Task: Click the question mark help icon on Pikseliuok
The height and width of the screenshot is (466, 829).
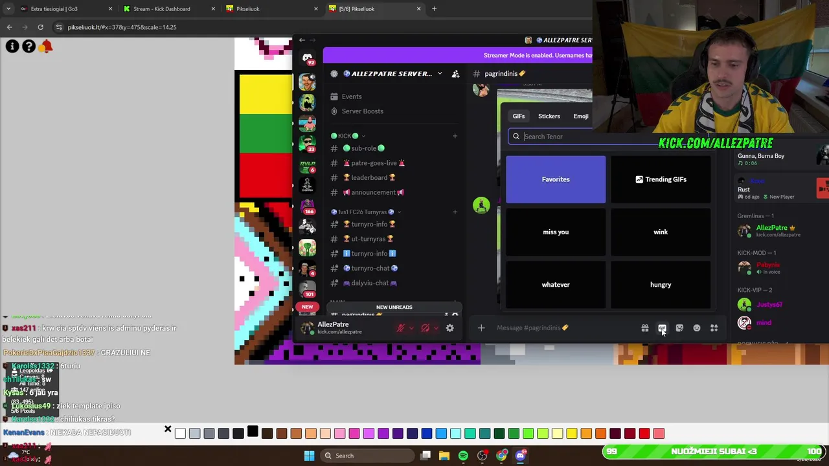Action: (28, 46)
